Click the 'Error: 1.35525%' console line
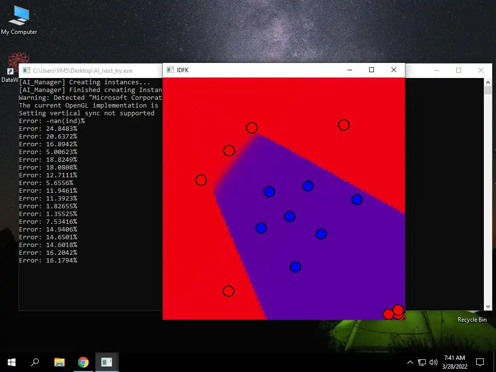 (48, 214)
